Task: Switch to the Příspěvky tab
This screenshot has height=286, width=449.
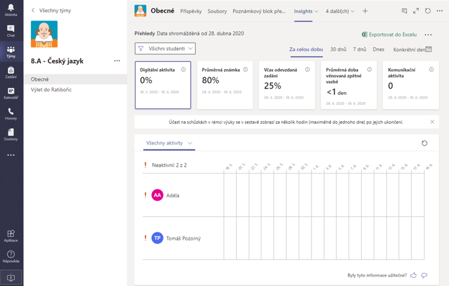Action: [x=191, y=11]
